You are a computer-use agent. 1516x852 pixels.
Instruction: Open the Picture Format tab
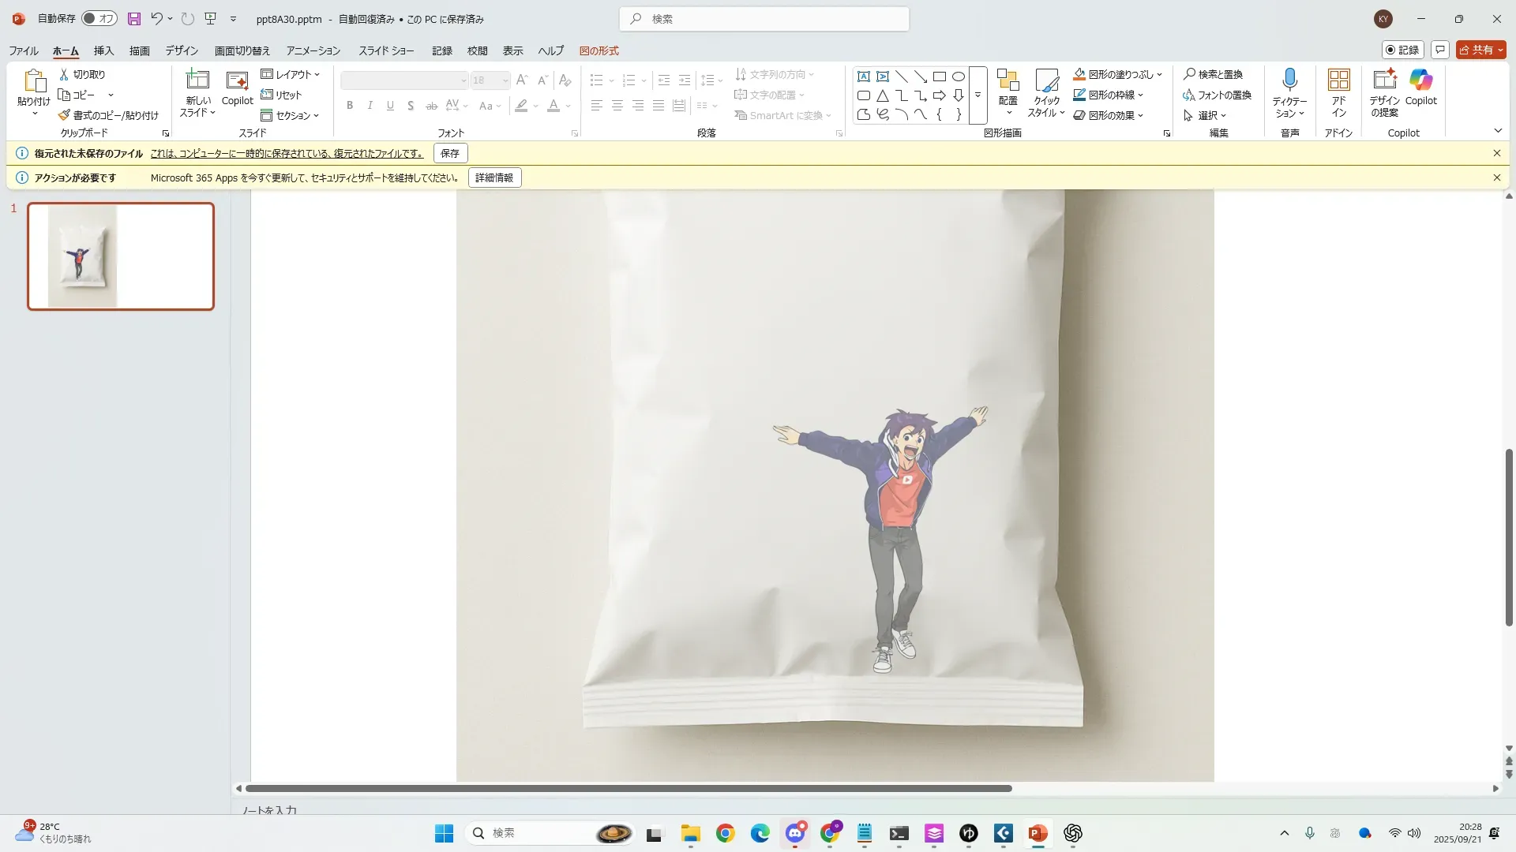click(x=599, y=50)
